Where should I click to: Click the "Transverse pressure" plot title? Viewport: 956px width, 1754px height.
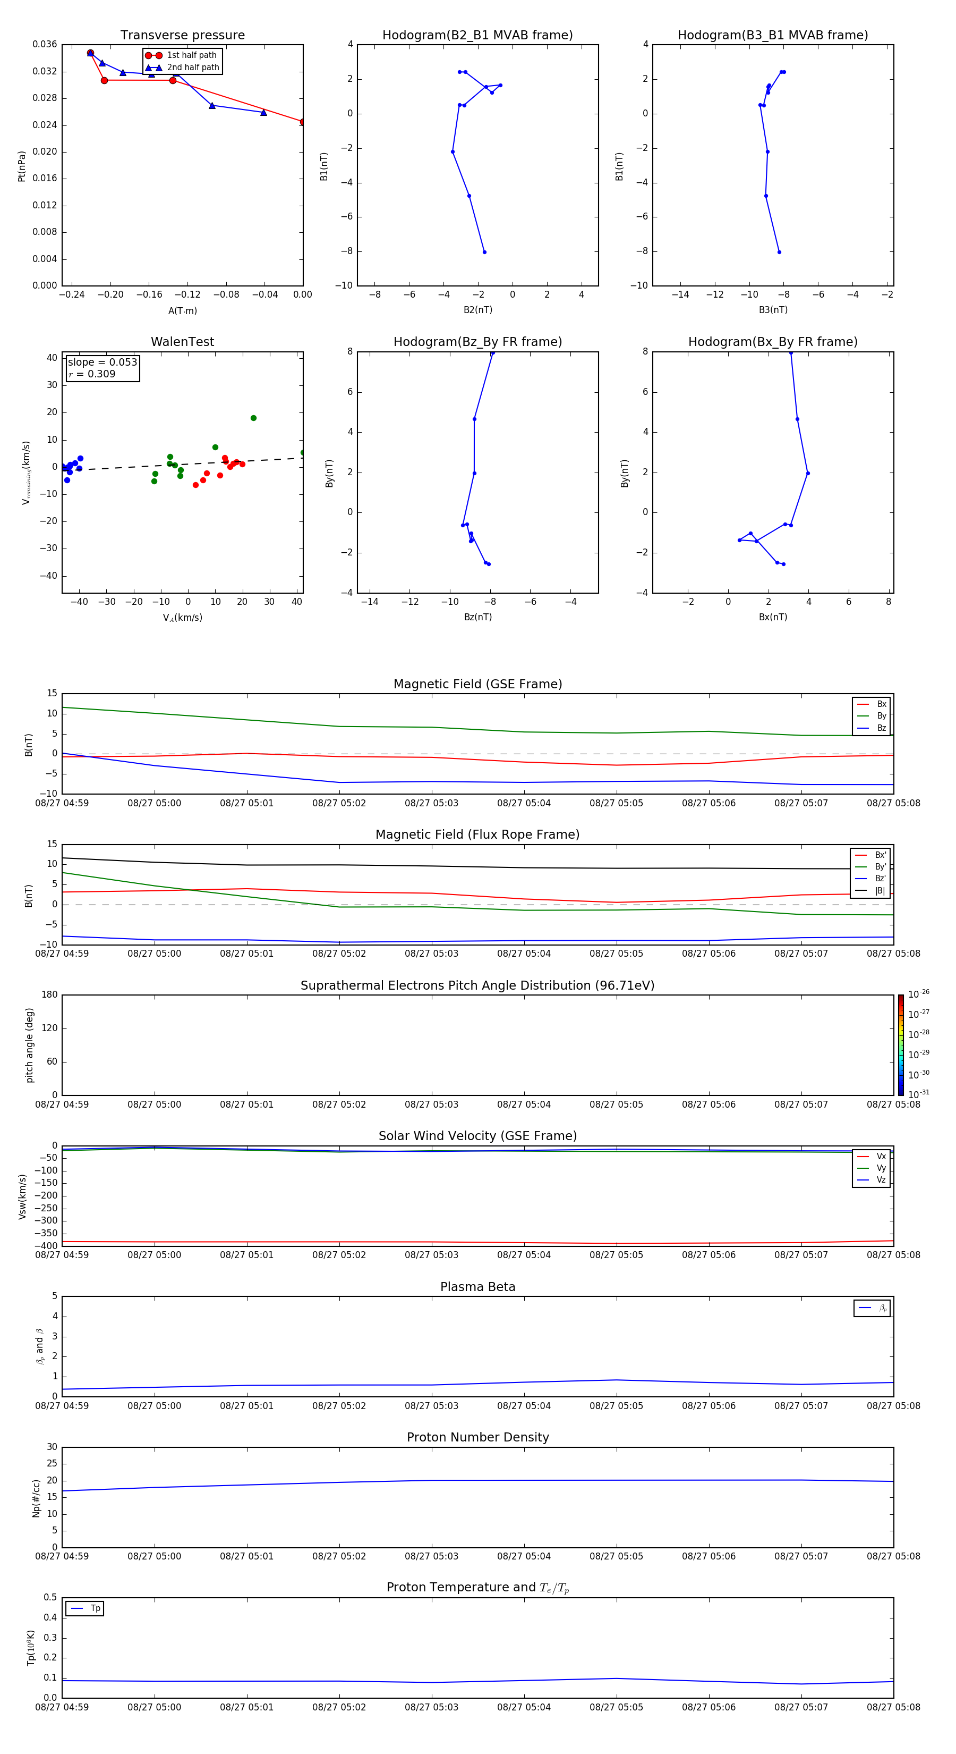182,36
